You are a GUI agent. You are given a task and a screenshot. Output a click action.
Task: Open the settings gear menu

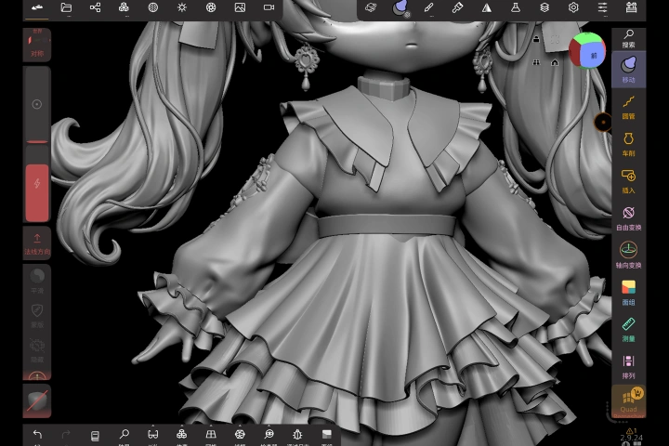pyautogui.click(x=573, y=7)
